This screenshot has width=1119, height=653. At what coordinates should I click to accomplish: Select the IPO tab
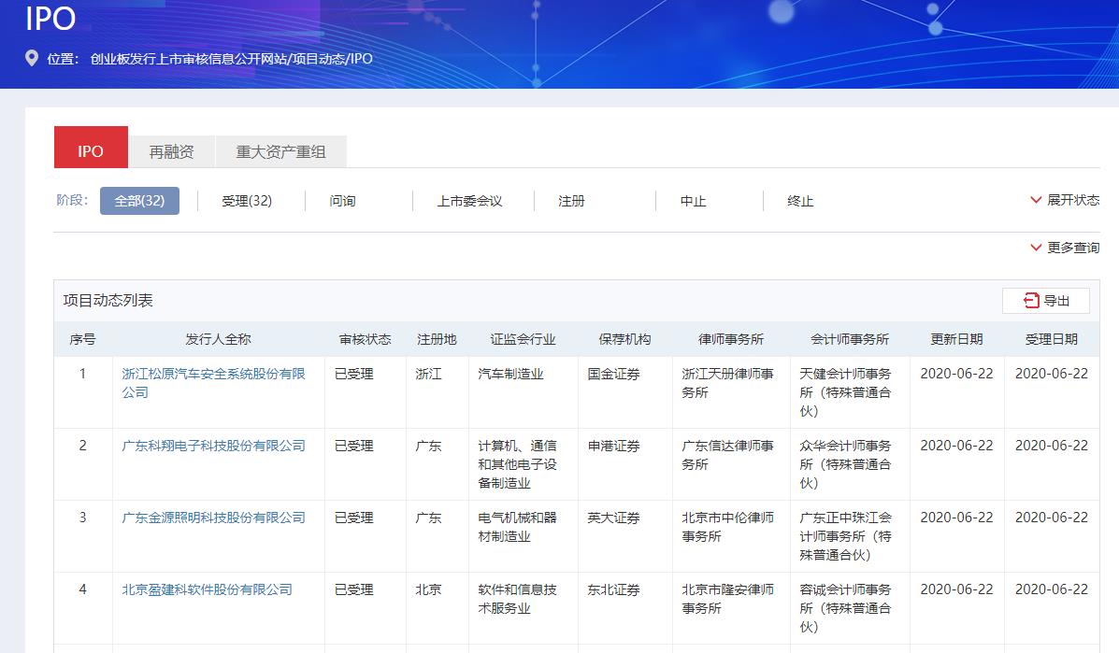click(91, 151)
